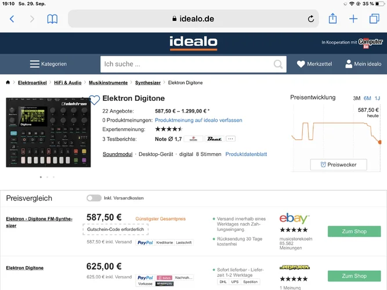
Task: Open Safari bookmarks book icon
Action: click(52, 19)
